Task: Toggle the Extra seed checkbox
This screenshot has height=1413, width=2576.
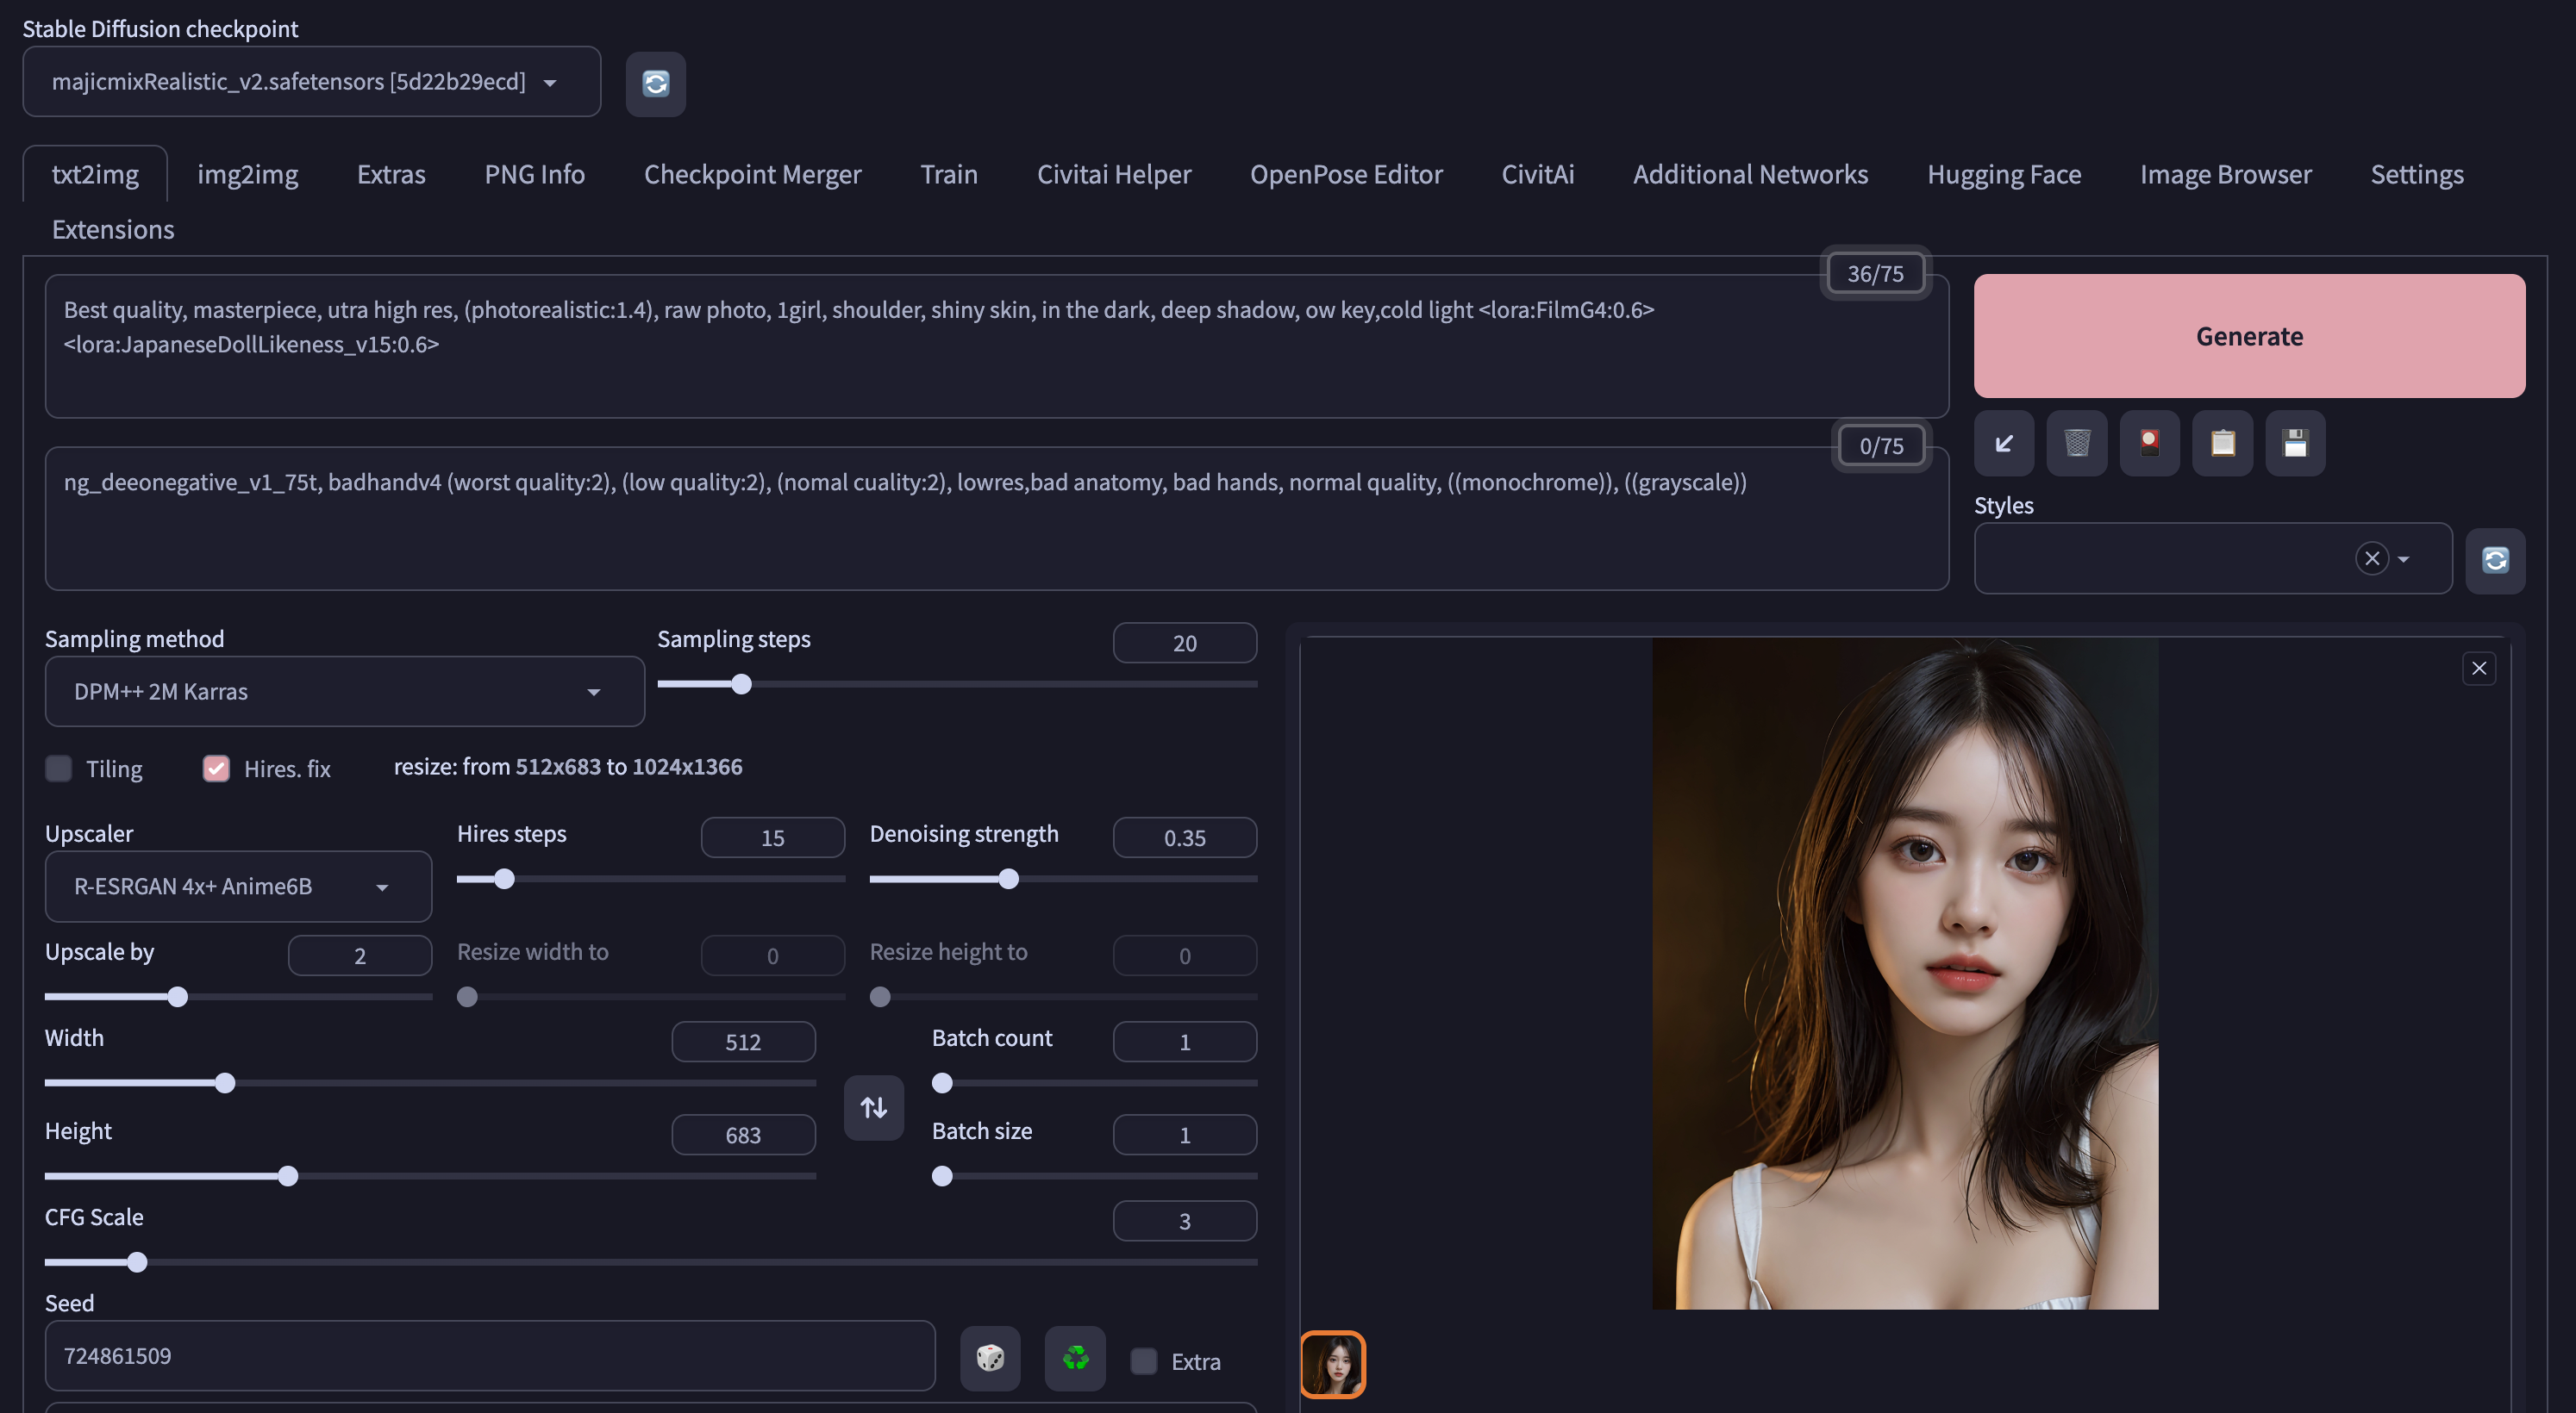Action: point(1143,1361)
